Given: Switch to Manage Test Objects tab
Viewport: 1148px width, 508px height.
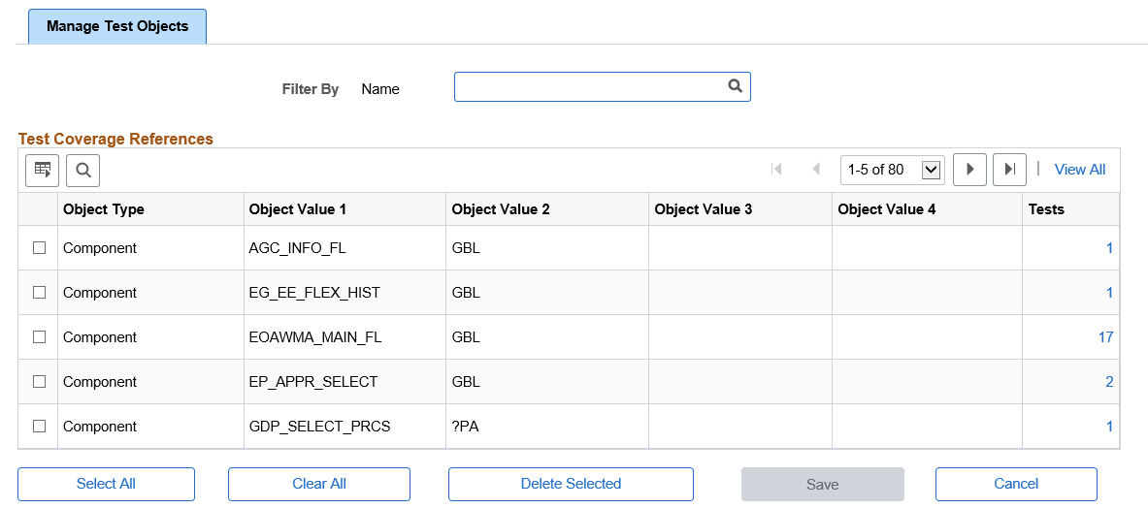Looking at the screenshot, I should tap(117, 26).
